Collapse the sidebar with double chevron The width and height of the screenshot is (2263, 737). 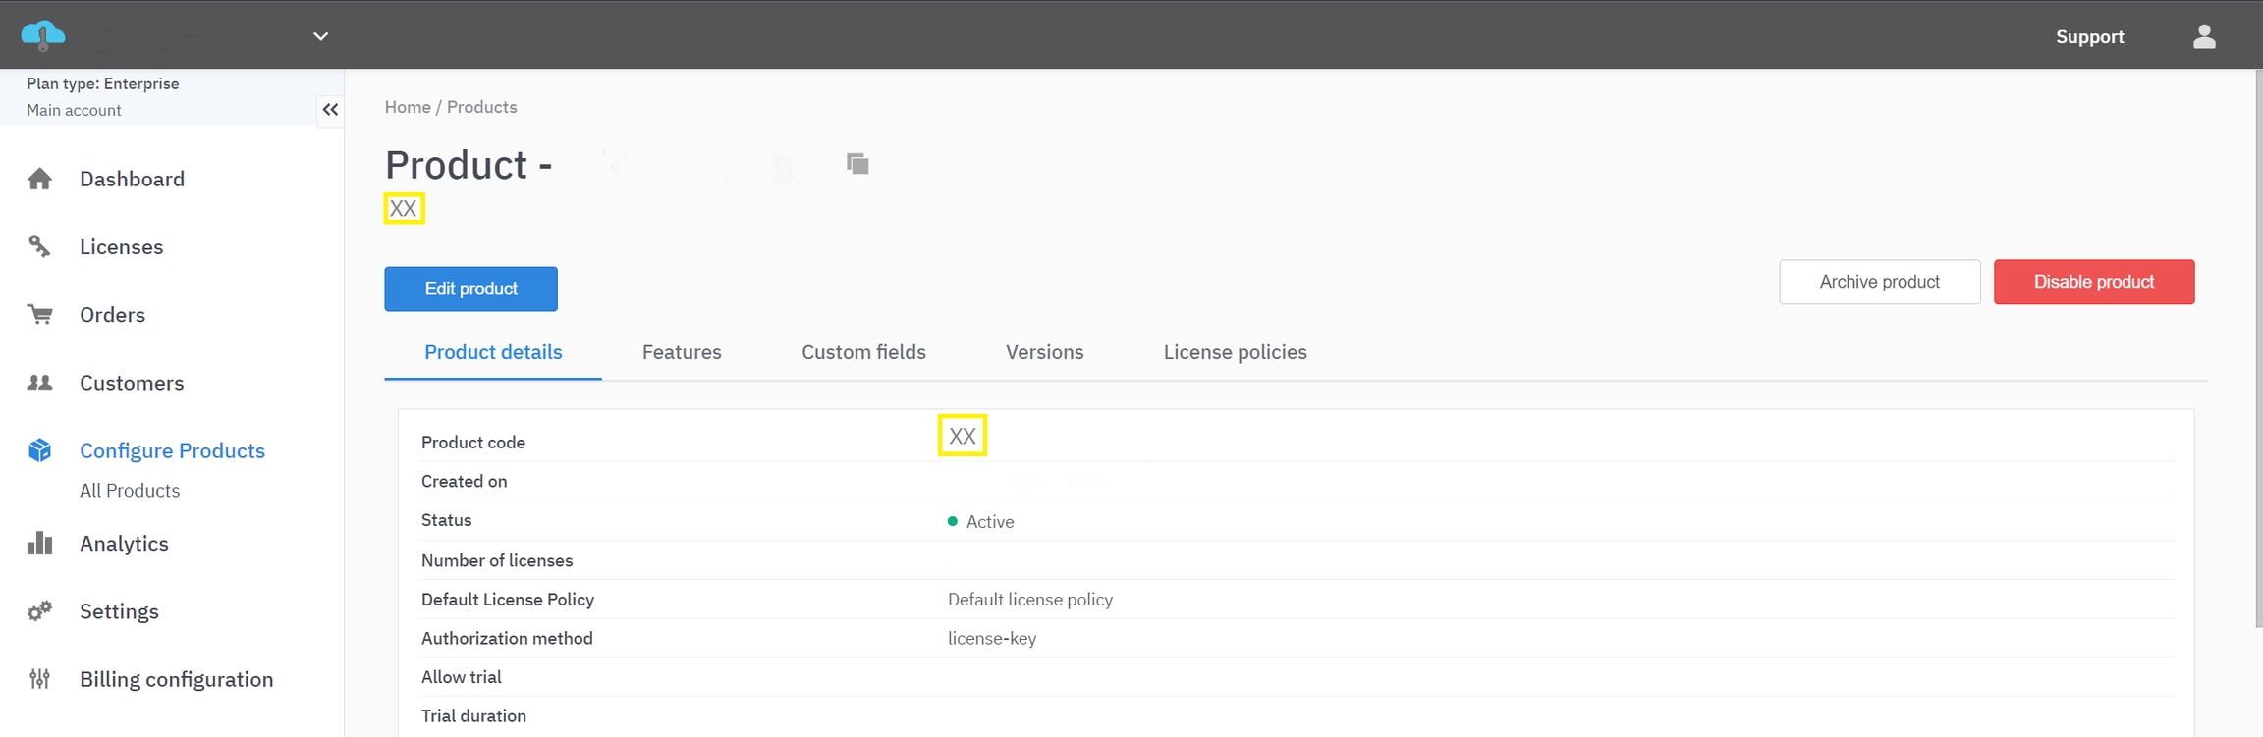330,110
